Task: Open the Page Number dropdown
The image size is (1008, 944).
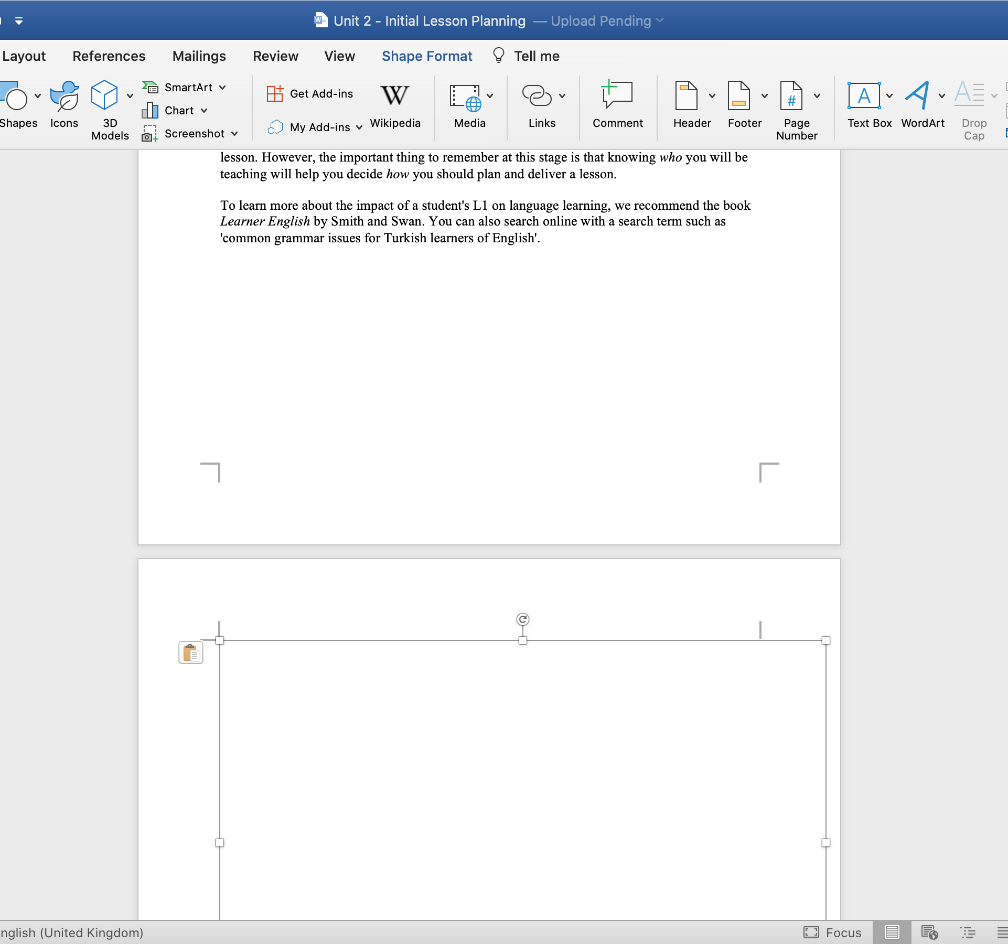Action: point(817,96)
